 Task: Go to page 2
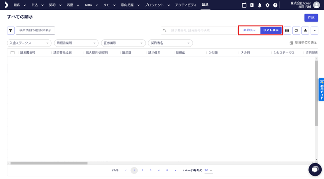tap(142, 171)
